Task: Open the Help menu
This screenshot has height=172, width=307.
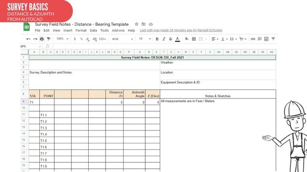Action: pyautogui.click(x=131, y=31)
